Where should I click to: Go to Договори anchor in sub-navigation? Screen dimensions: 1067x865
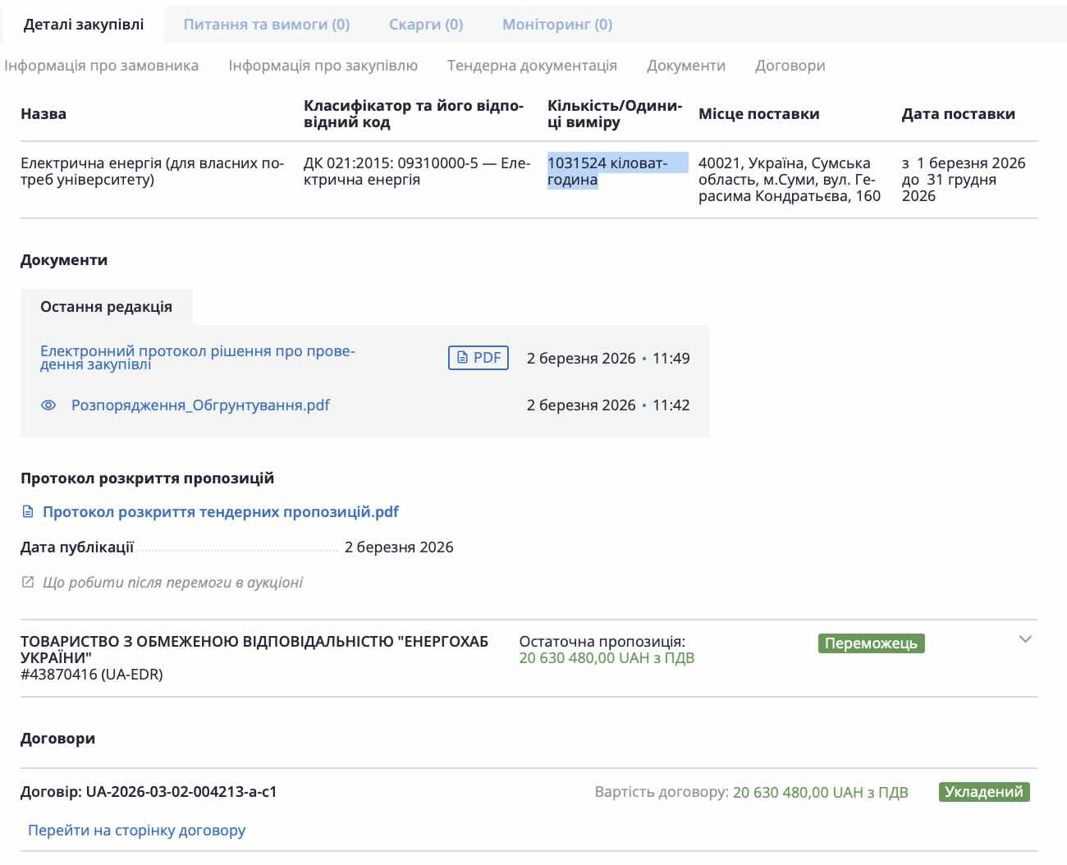point(790,66)
